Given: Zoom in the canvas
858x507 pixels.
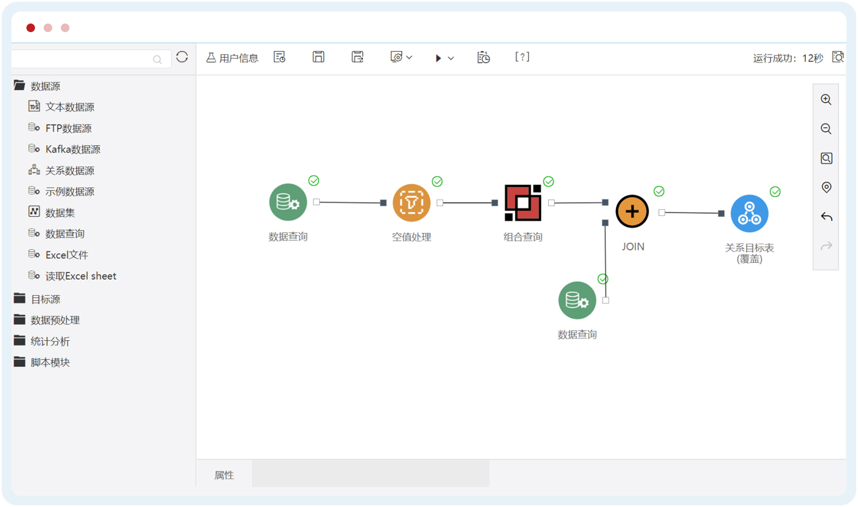Looking at the screenshot, I should coord(826,99).
